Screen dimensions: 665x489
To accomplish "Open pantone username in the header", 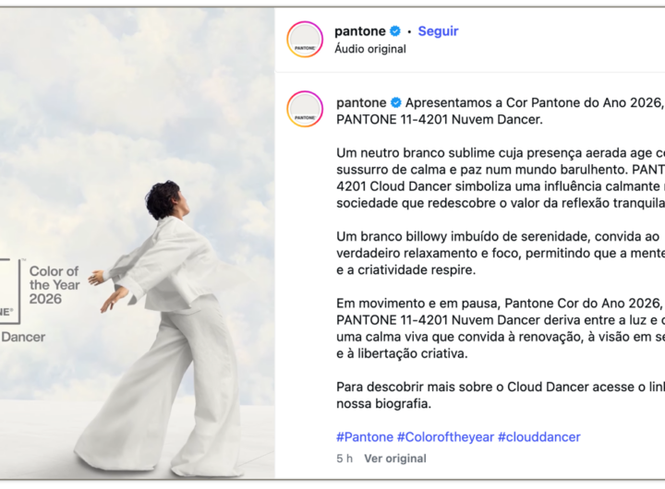I will tap(360, 31).
